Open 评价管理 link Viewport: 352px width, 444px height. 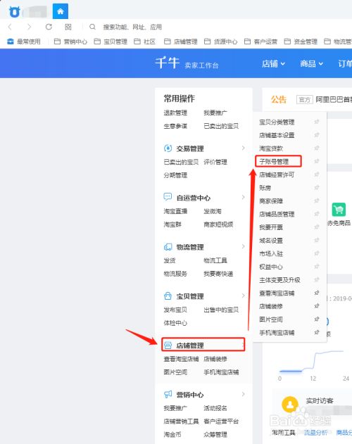[215, 162]
